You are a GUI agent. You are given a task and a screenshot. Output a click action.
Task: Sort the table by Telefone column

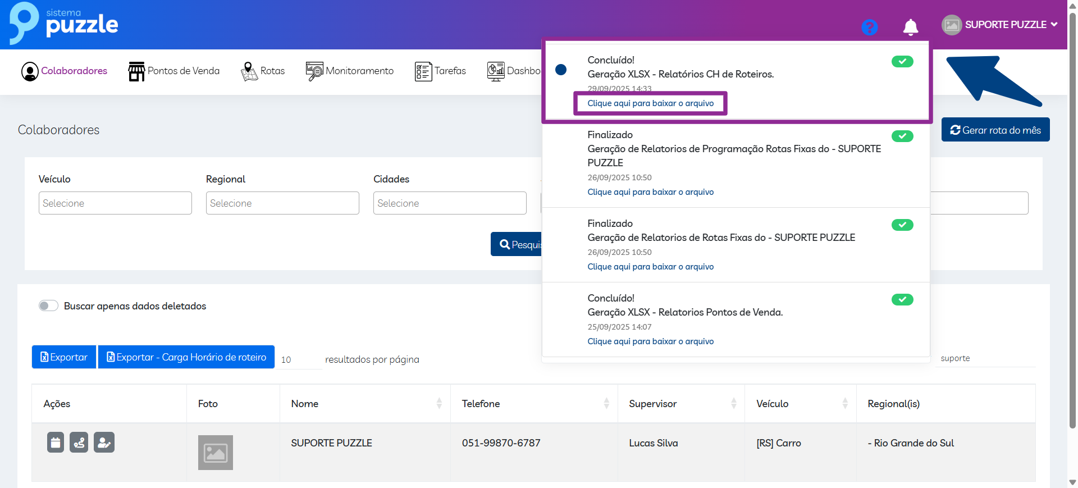[606, 403]
